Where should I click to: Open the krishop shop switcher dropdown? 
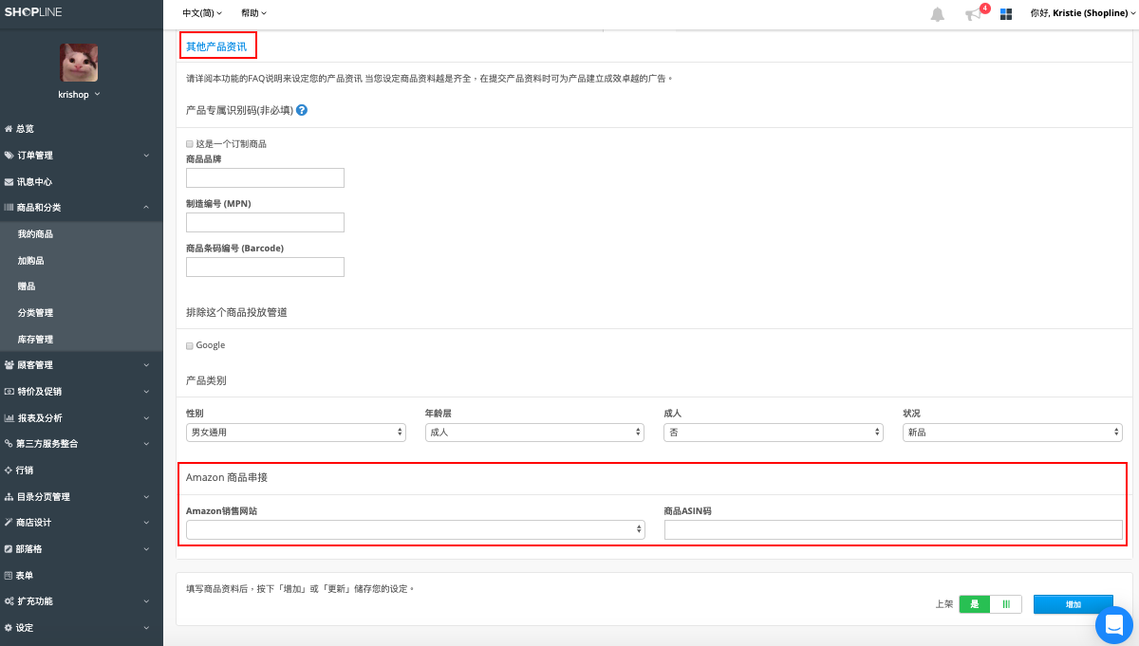[80, 95]
